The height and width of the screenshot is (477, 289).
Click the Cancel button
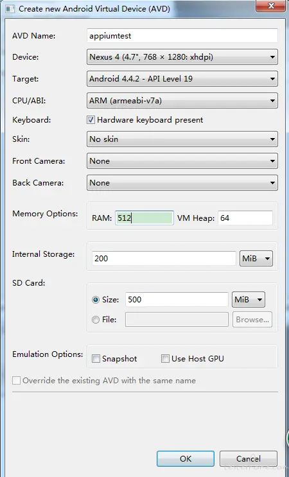[x=249, y=459]
